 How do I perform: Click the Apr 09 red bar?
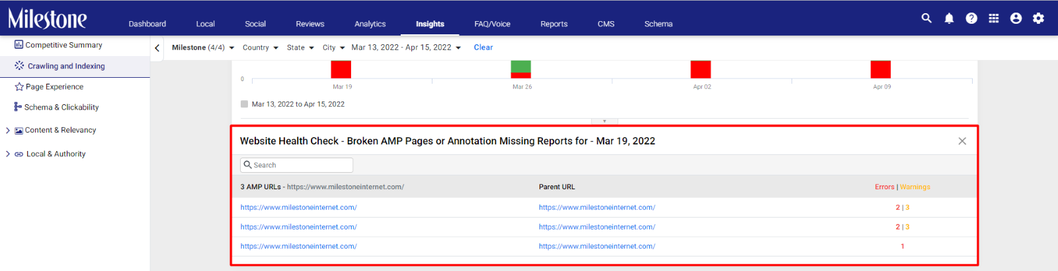tap(881, 69)
